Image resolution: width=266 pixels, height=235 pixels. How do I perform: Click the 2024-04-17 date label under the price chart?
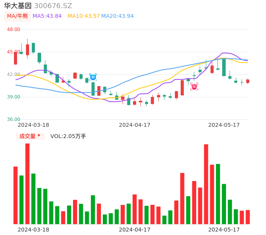click(x=135, y=125)
